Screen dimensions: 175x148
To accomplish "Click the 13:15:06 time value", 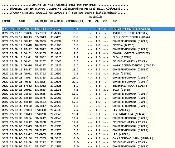I will [26, 33].
